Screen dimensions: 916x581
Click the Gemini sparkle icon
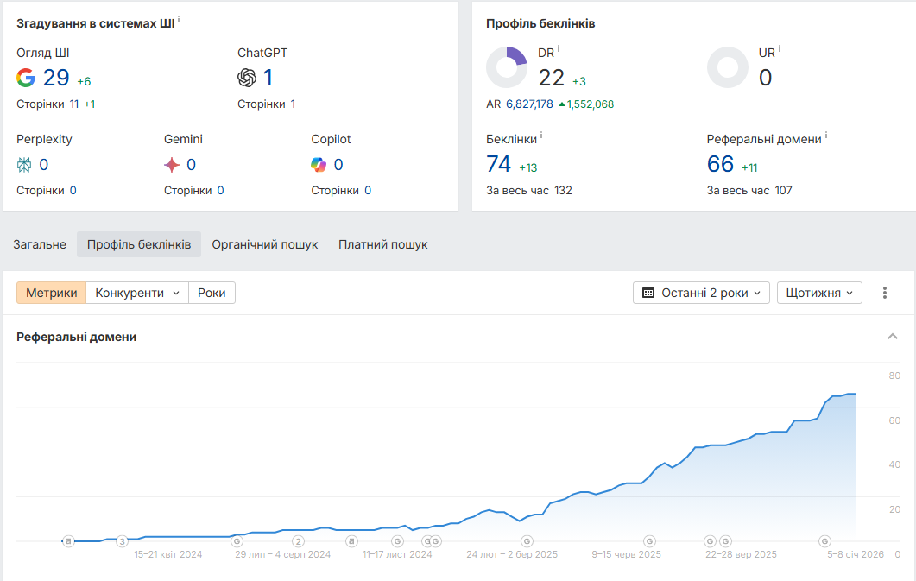pyautogui.click(x=172, y=164)
